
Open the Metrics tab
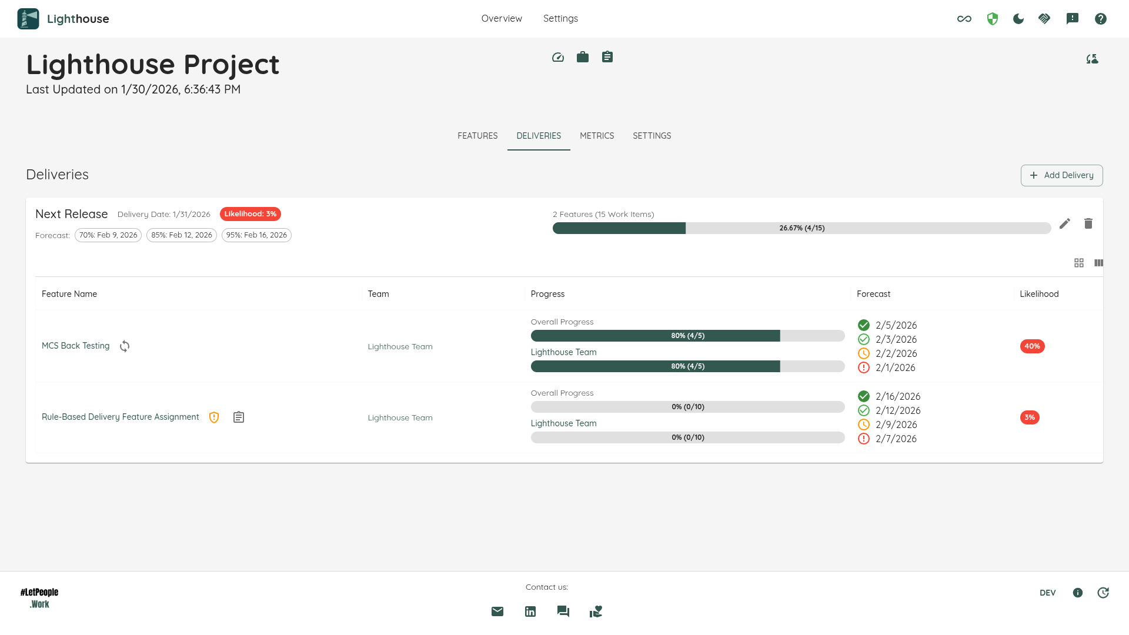597,136
